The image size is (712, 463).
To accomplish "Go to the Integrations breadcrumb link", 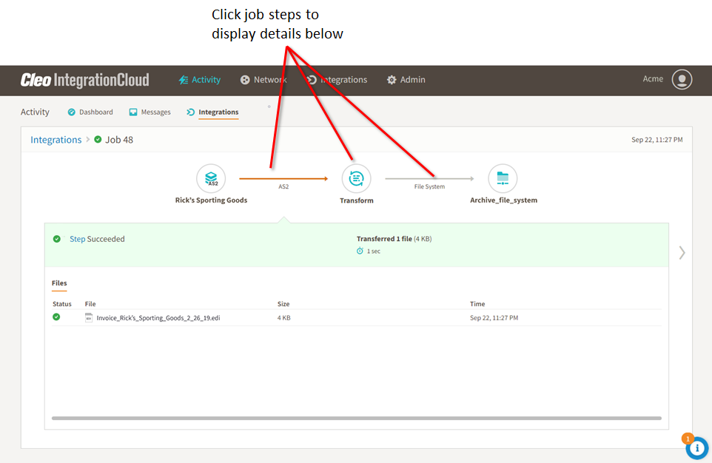I will [56, 140].
